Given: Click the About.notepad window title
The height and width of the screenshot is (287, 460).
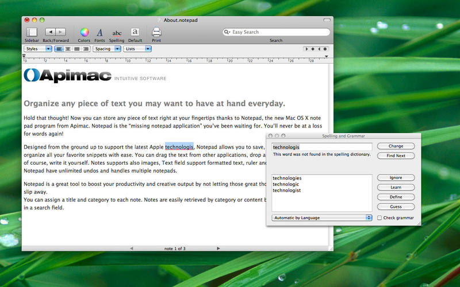Looking at the screenshot, I should (x=181, y=20).
